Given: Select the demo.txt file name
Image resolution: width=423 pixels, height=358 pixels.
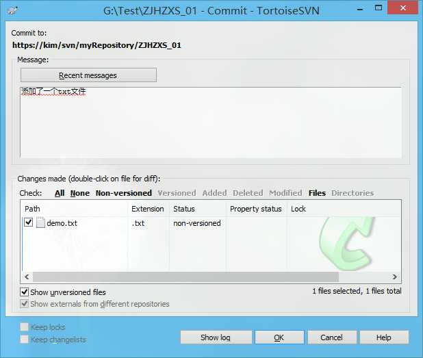Looking at the screenshot, I should (x=62, y=223).
